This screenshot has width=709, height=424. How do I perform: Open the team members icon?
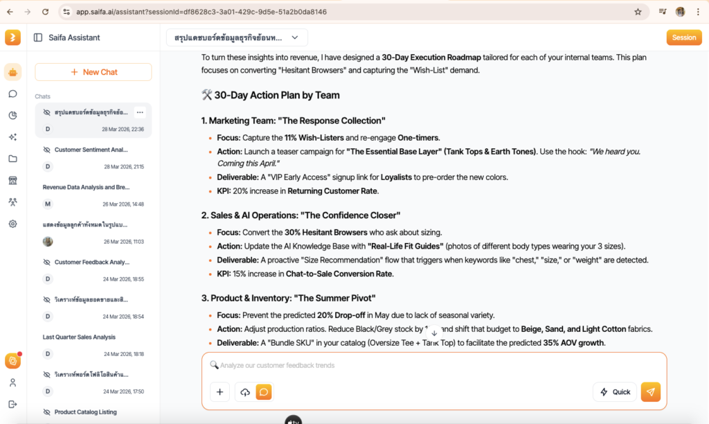pyautogui.click(x=12, y=202)
